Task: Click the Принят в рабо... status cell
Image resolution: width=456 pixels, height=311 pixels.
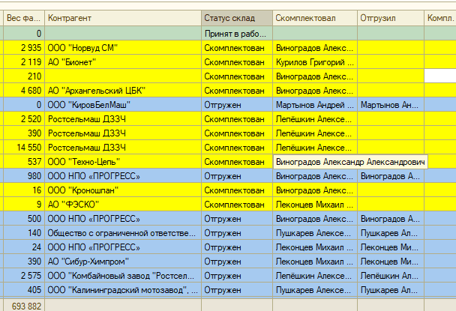Action: (x=237, y=34)
